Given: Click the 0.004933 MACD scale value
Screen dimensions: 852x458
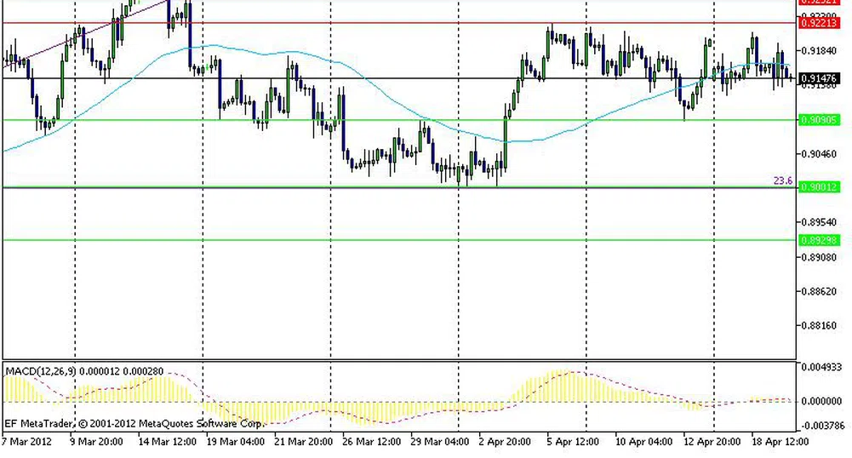Looking at the screenshot, I should point(822,367).
